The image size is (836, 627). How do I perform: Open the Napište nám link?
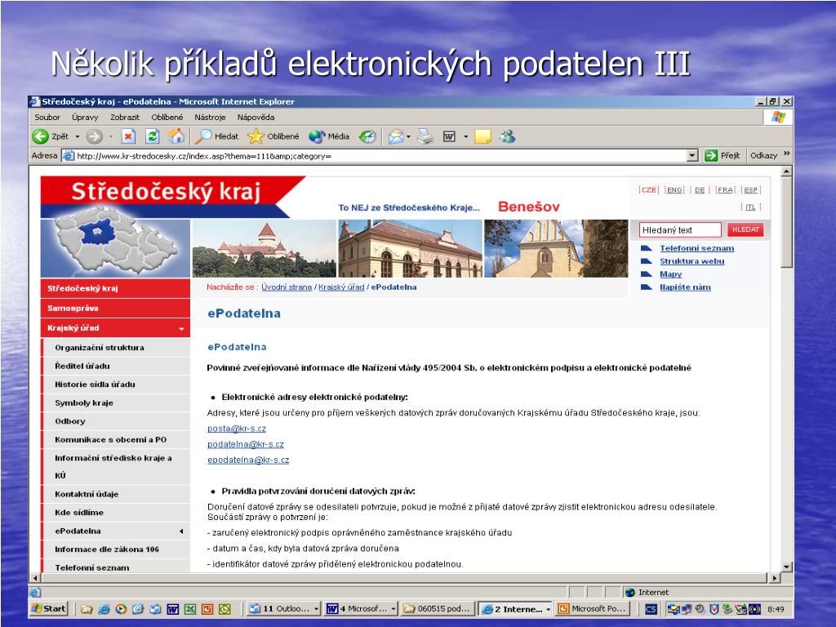pyautogui.click(x=685, y=287)
